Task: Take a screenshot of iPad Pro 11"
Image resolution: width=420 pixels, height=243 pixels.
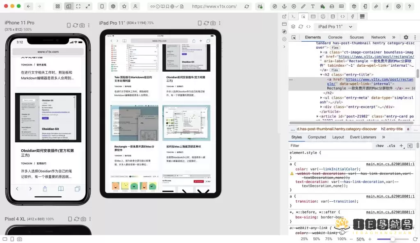Action: 213,23
